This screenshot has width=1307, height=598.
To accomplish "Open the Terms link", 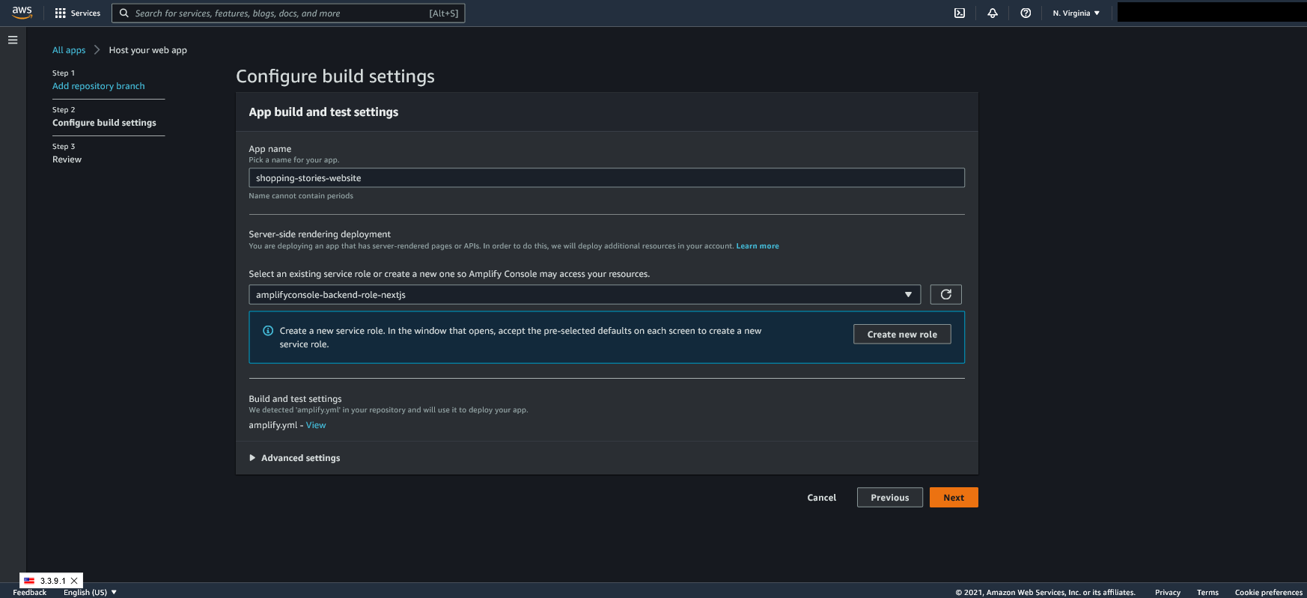I will tap(1207, 592).
